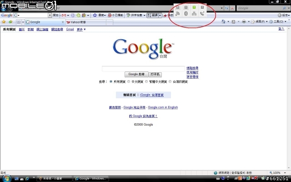
Task: Click the Favorites Center star icon
Action: pos(4,22)
